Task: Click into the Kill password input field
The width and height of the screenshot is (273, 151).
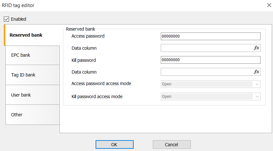Action: click(210, 60)
